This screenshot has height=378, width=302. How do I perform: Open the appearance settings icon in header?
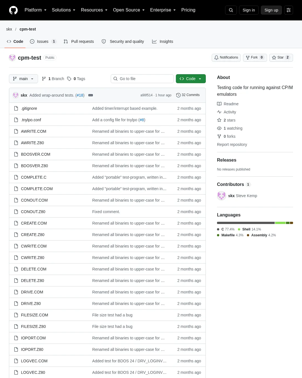tap(289, 10)
